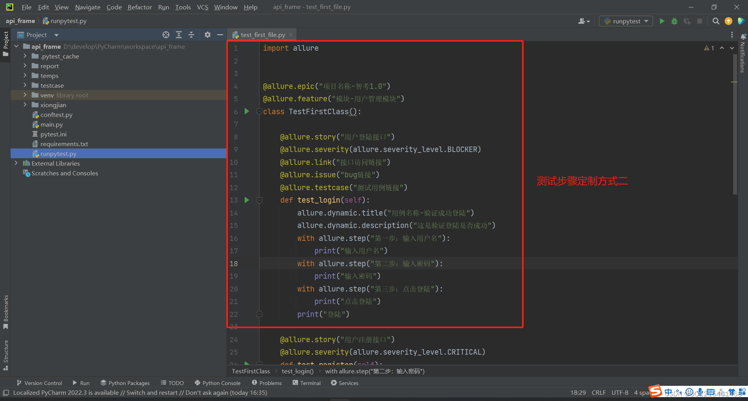Open Search Everywhere magnifier icon
The image size is (748, 401).
(x=716, y=21)
